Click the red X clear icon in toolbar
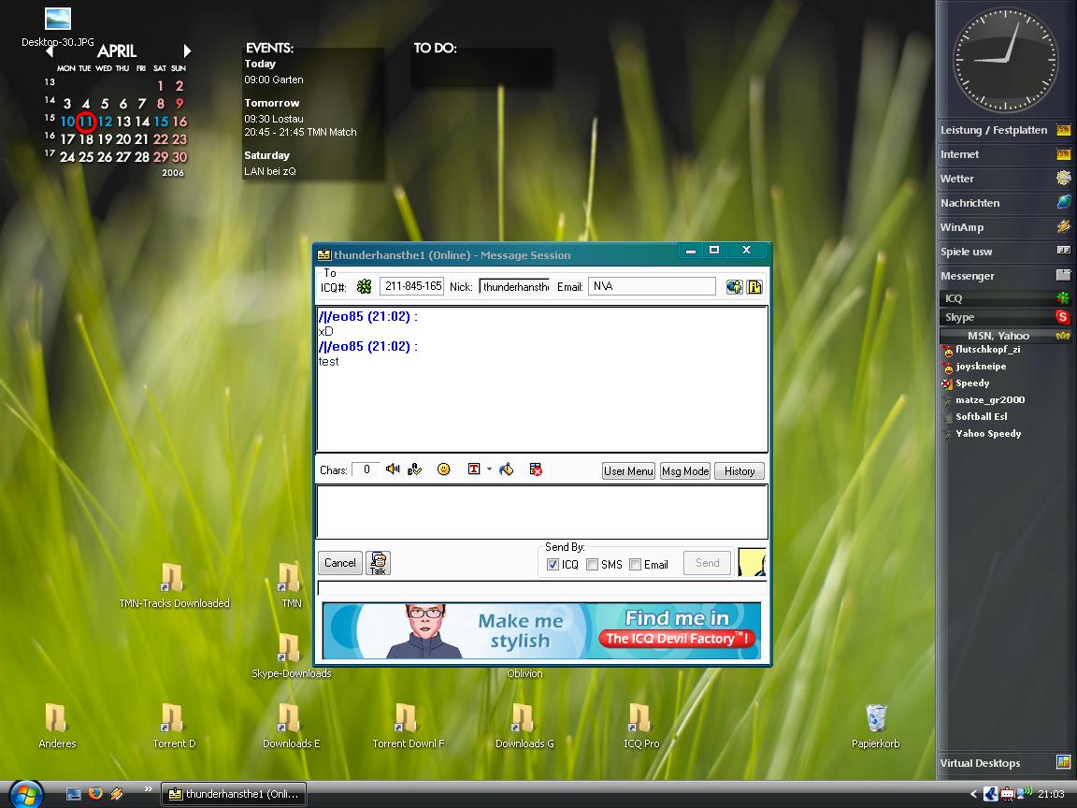1077x808 pixels. (x=536, y=469)
